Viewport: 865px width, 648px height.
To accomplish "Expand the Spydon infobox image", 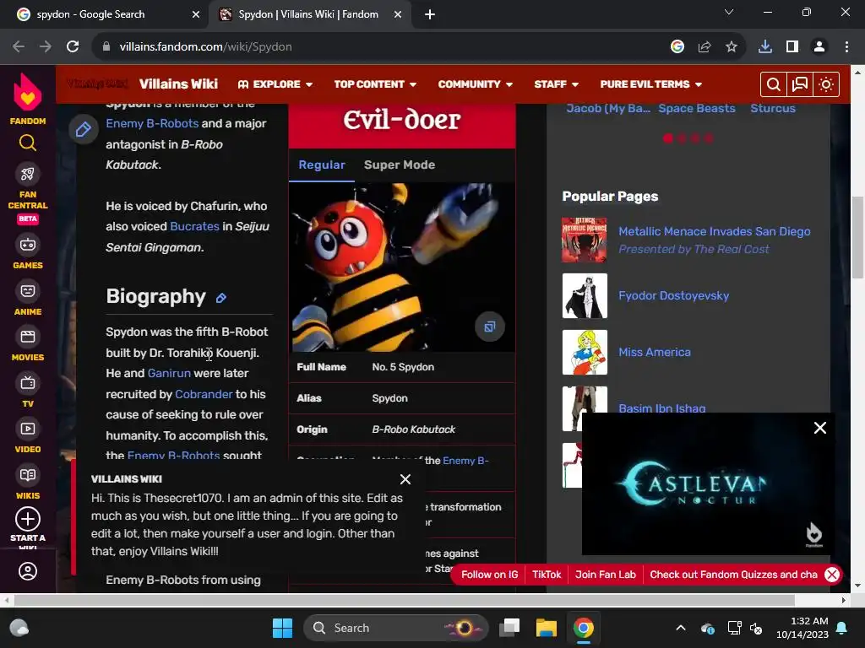I will (x=489, y=327).
